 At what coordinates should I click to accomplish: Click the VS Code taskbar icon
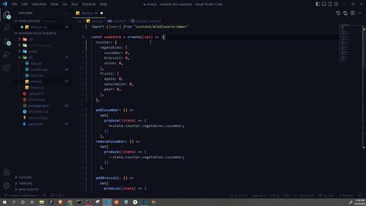(x=107, y=202)
